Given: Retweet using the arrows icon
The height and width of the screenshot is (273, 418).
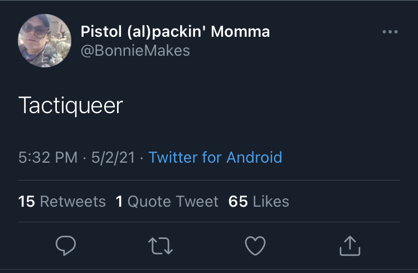Looking at the screenshot, I should tap(161, 246).
